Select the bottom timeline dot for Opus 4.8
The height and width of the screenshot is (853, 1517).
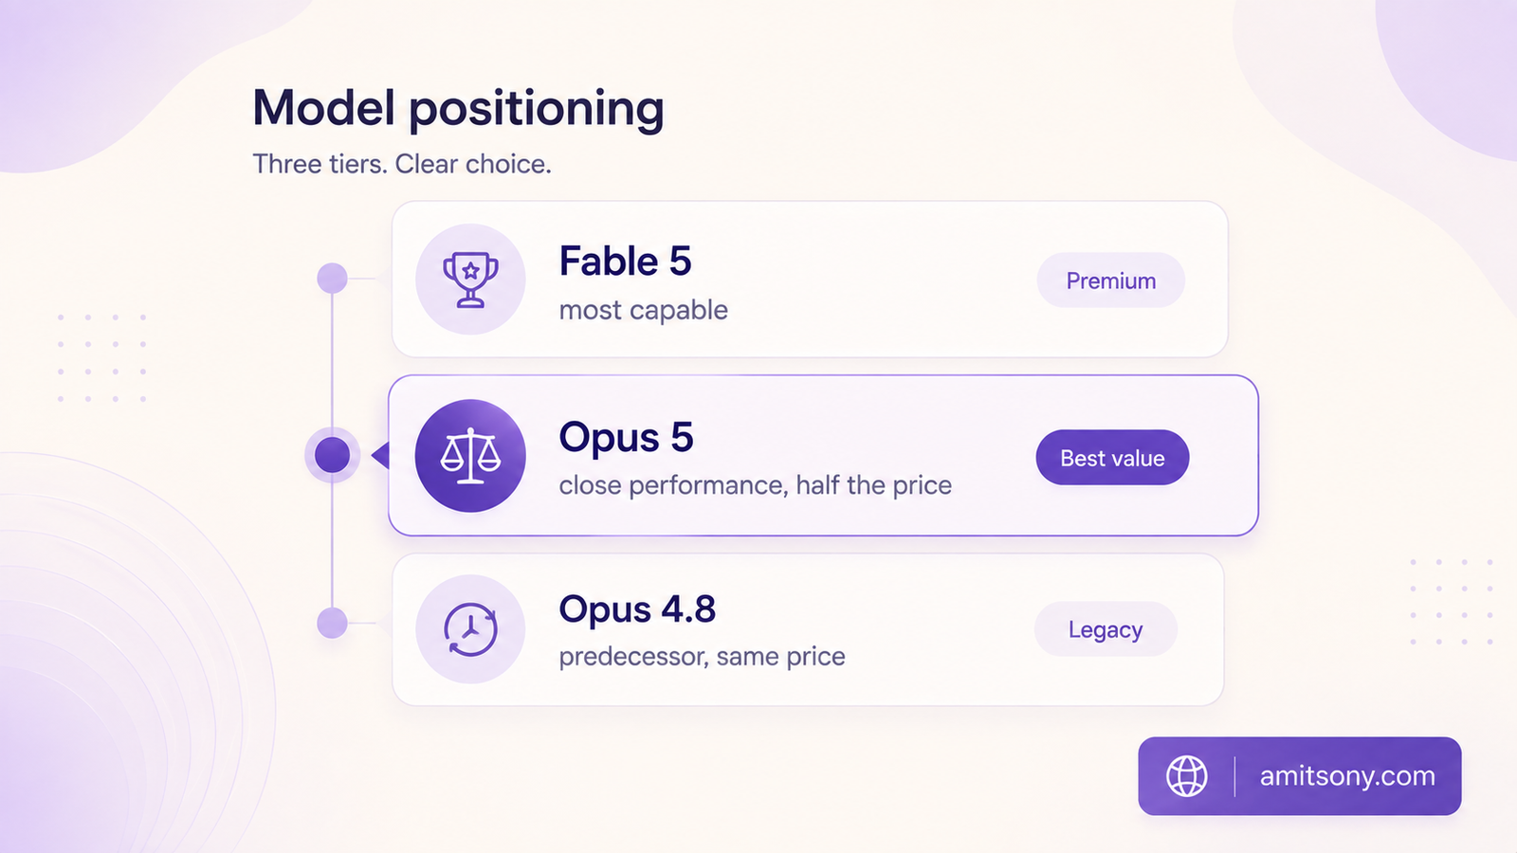pos(332,624)
